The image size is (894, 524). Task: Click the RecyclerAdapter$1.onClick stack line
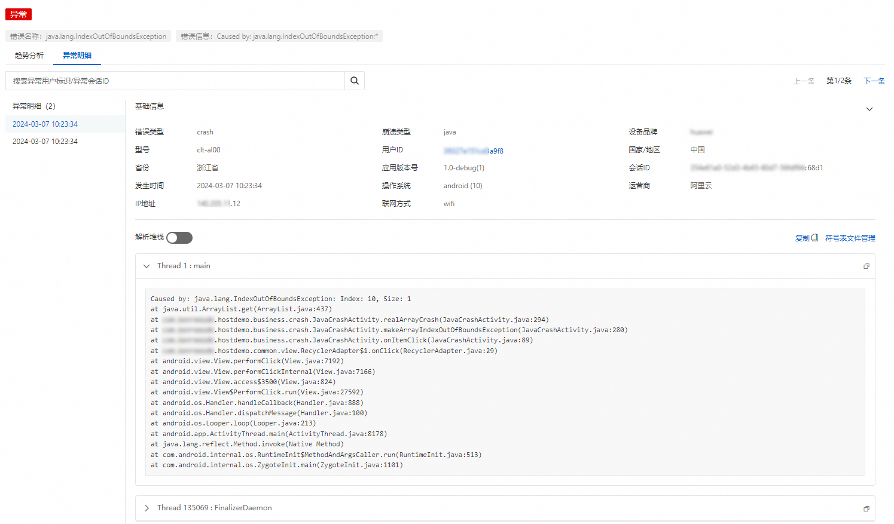point(324,351)
